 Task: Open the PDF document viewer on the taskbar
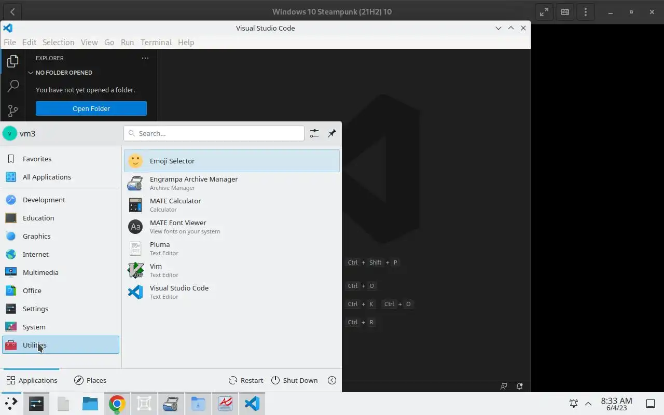pyautogui.click(x=225, y=404)
